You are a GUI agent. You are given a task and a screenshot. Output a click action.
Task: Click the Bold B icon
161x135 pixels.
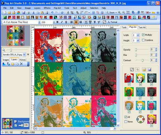(57, 22)
